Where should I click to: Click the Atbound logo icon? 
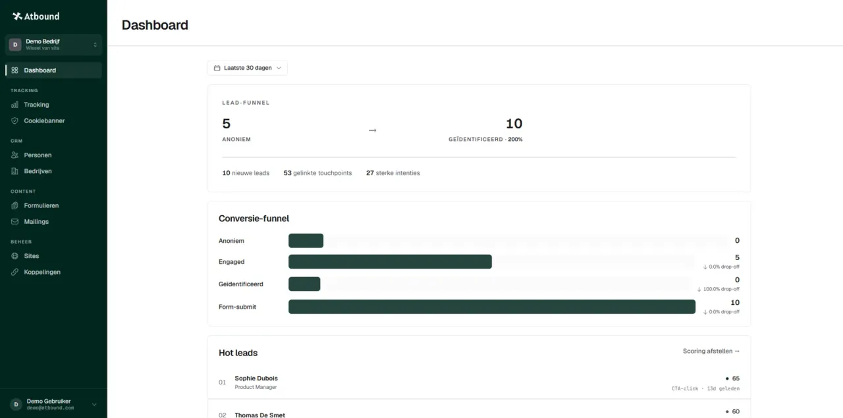tap(17, 16)
